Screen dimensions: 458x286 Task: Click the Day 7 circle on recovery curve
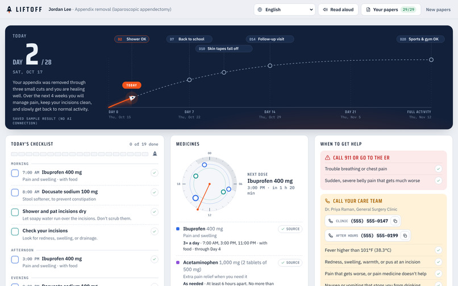tap(189, 79)
